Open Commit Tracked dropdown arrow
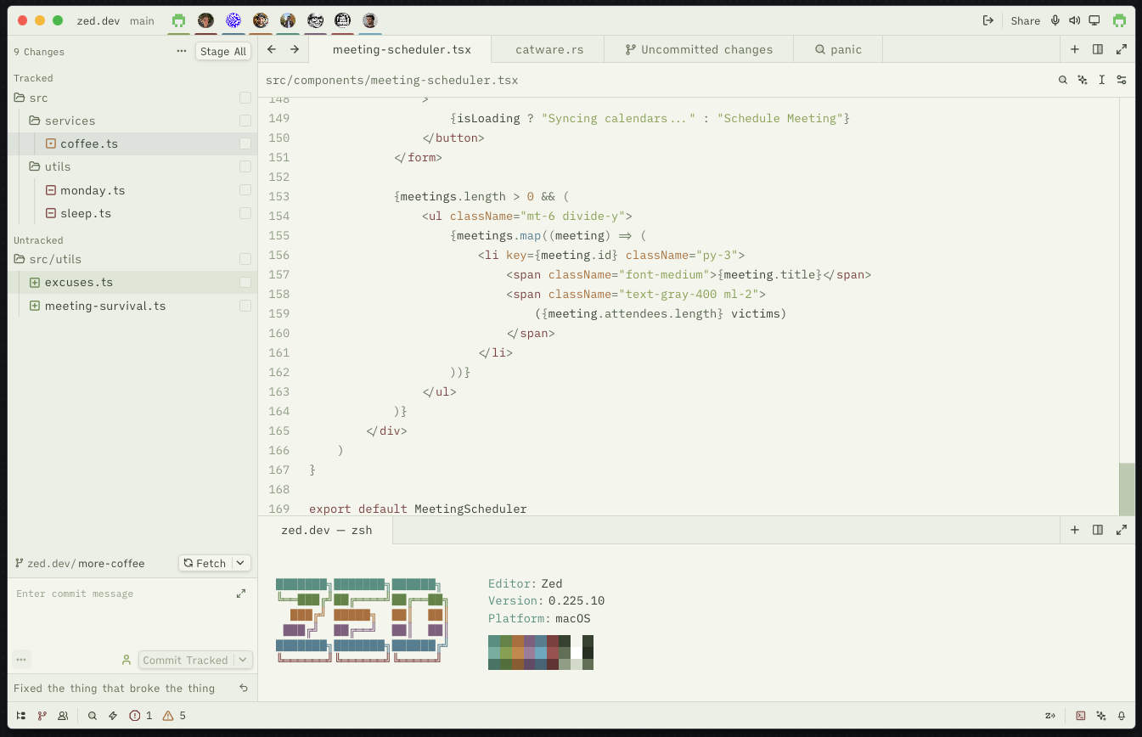The height and width of the screenshot is (737, 1142). (x=243, y=660)
